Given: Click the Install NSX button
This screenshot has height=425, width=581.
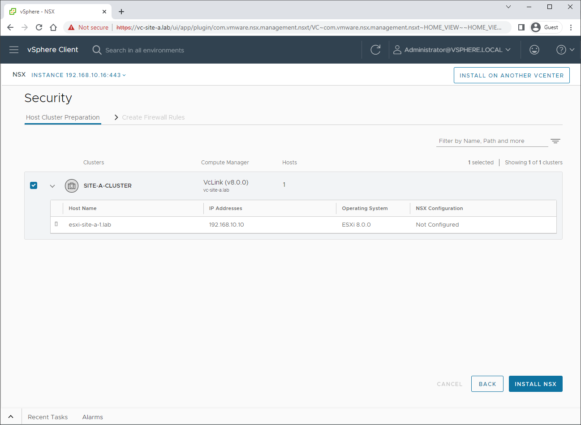Looking at the screenshot, I should [535, 384].
